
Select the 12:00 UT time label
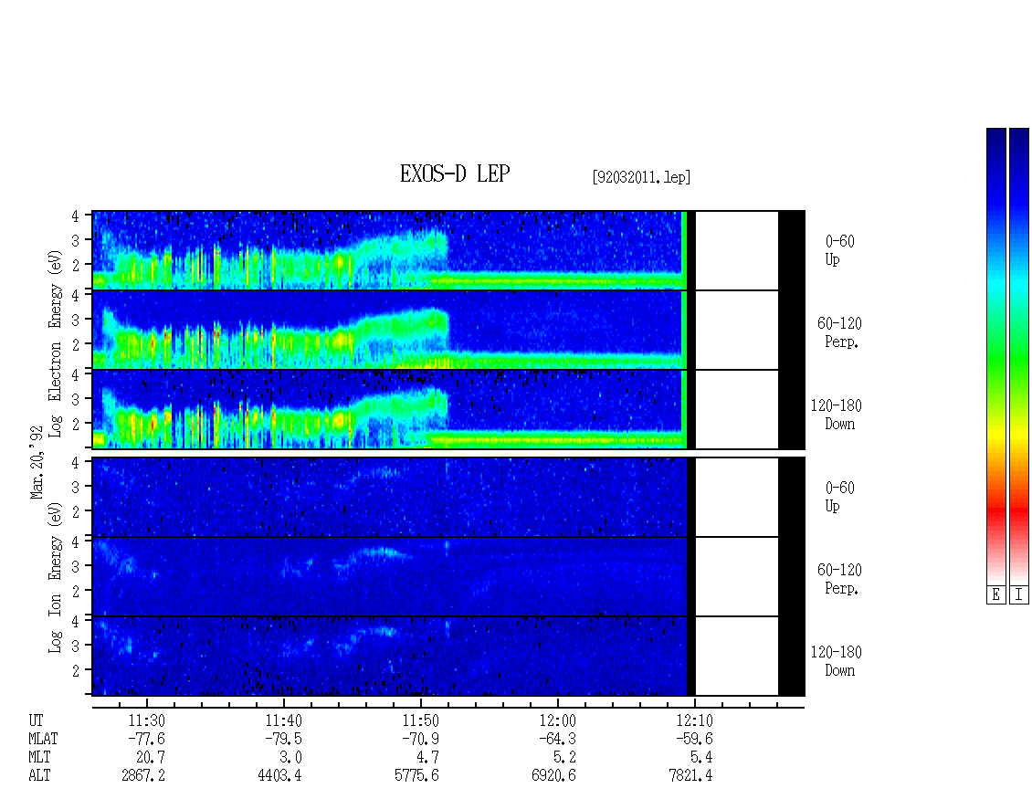(557, 720)
